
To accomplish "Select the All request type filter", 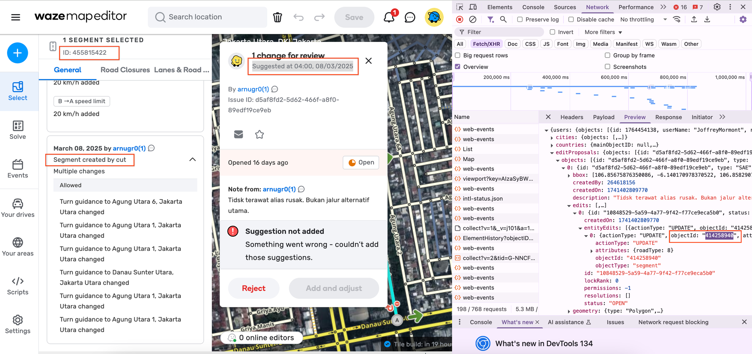I will [x=460, y=44].
